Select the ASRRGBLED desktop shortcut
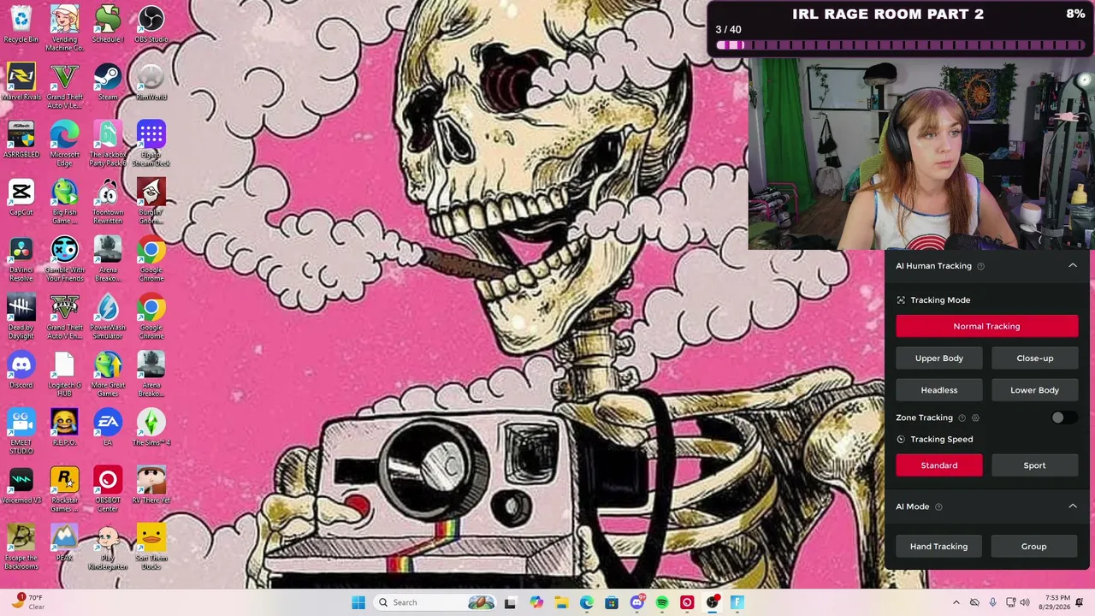The height and width of the screenshot is (616, 1095). pos(21,139)
